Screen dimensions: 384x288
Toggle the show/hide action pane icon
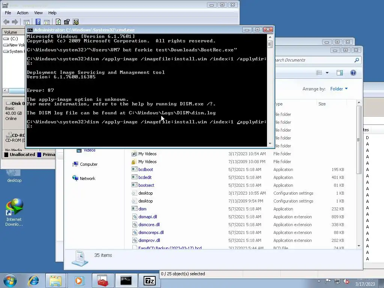coord(47,22)
